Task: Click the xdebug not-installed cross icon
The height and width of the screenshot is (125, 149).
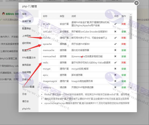Action: (x=115, y=87)
